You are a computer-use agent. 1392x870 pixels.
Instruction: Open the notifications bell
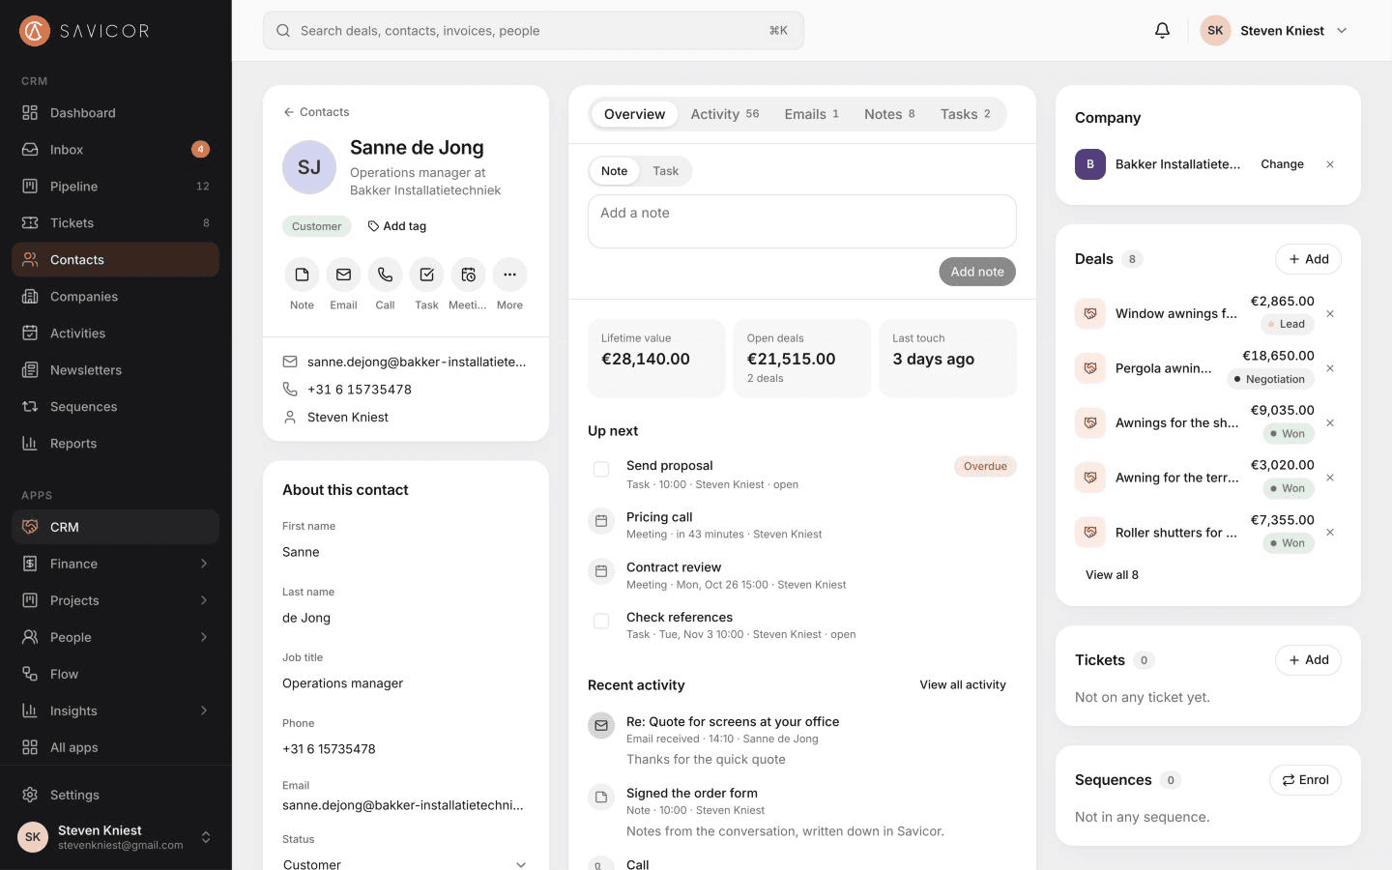tap(1162, 30)
